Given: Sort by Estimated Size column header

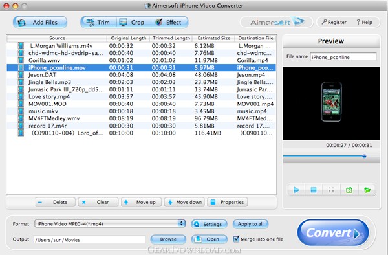Looking at the screenshot, I should 213,38.
